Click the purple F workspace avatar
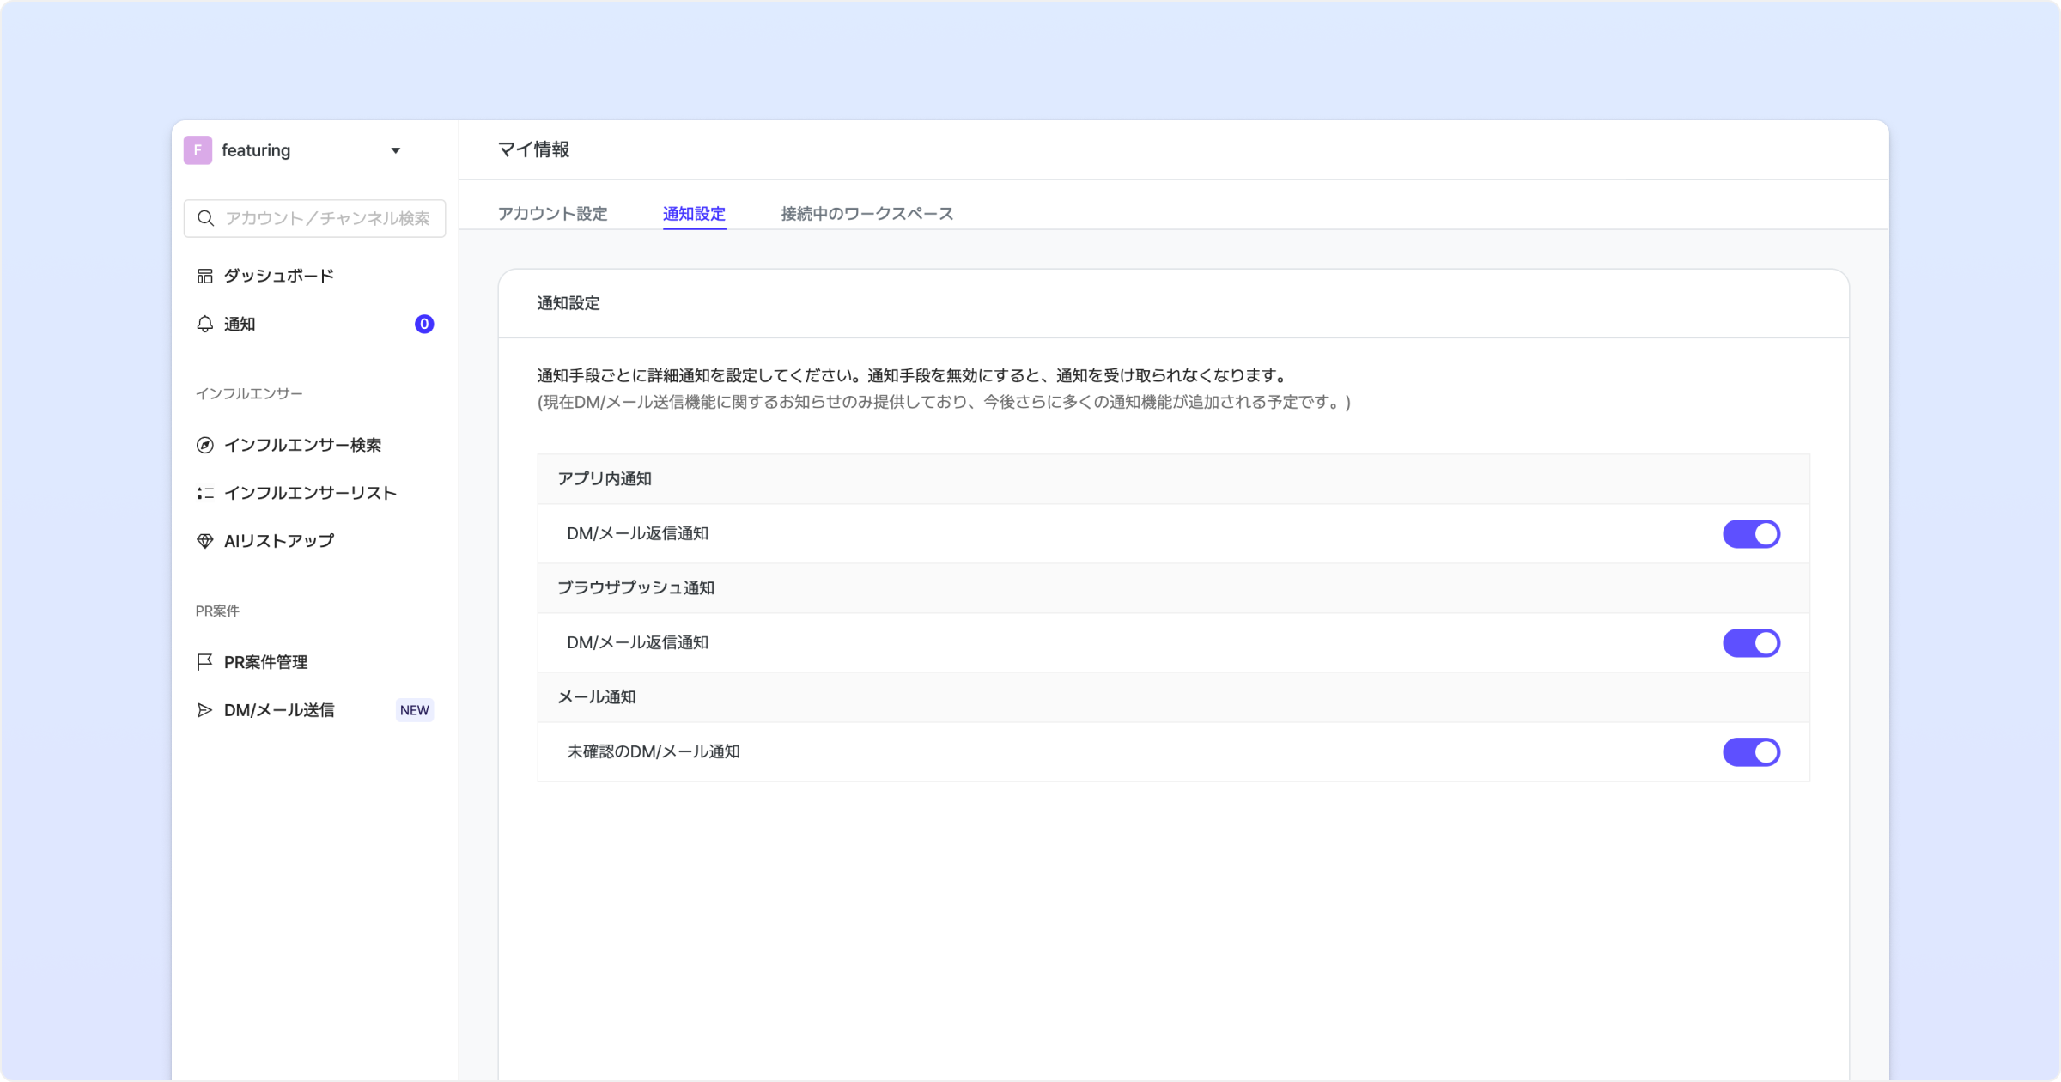Screen dimensions: 2061x1082 point(198,150)
